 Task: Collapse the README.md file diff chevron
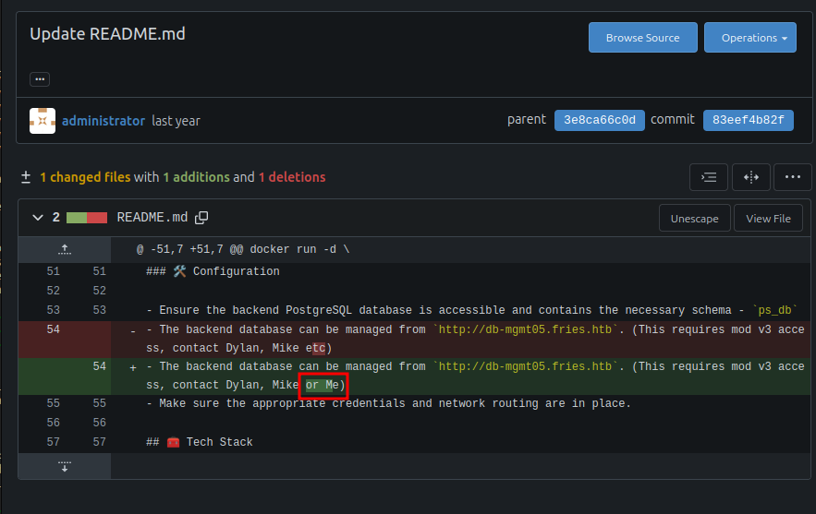38,217
